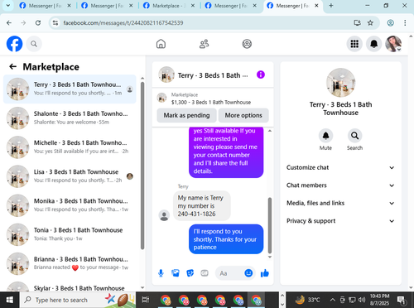Show hidden system tray icons chevron
This screenshot has height=308, width=414.
[333, 300]
